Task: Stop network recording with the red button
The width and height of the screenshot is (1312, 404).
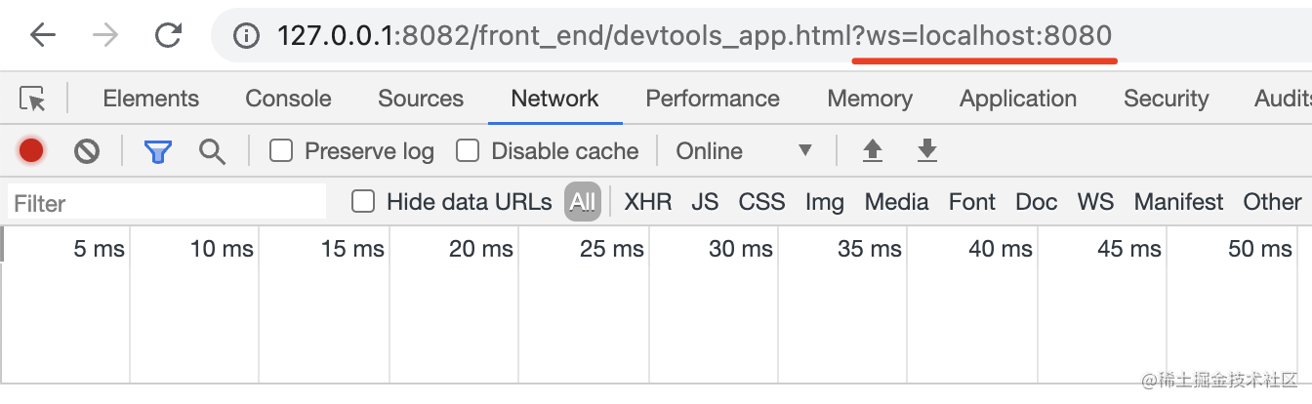Action: [x=31, y=151]
